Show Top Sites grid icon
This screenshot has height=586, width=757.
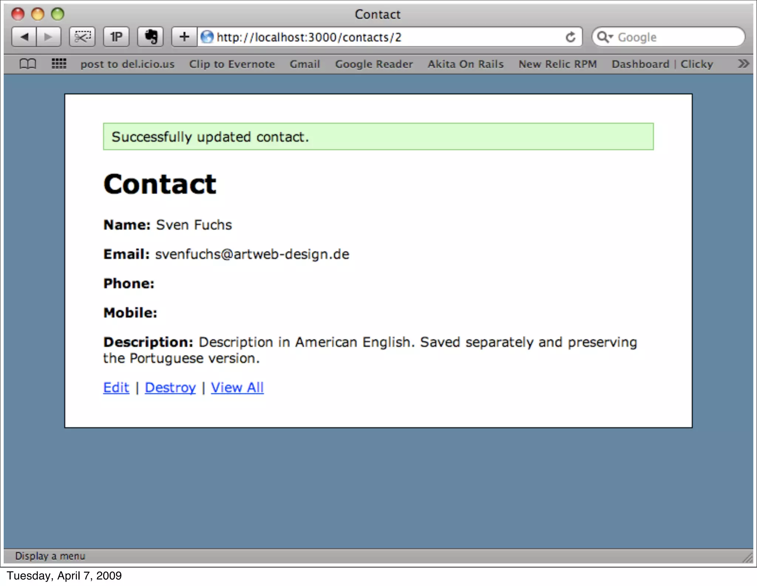tap(59, 64)
